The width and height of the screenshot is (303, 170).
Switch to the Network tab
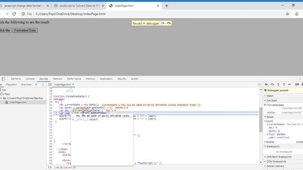pyautogui.click(x=57, y=79)
